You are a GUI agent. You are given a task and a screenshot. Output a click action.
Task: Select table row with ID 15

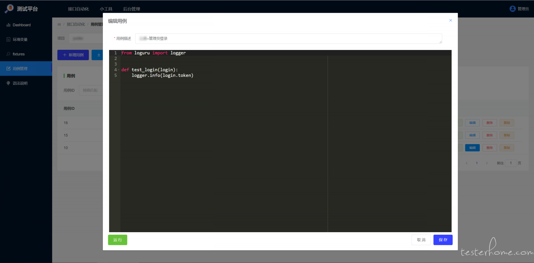[80, 135]
